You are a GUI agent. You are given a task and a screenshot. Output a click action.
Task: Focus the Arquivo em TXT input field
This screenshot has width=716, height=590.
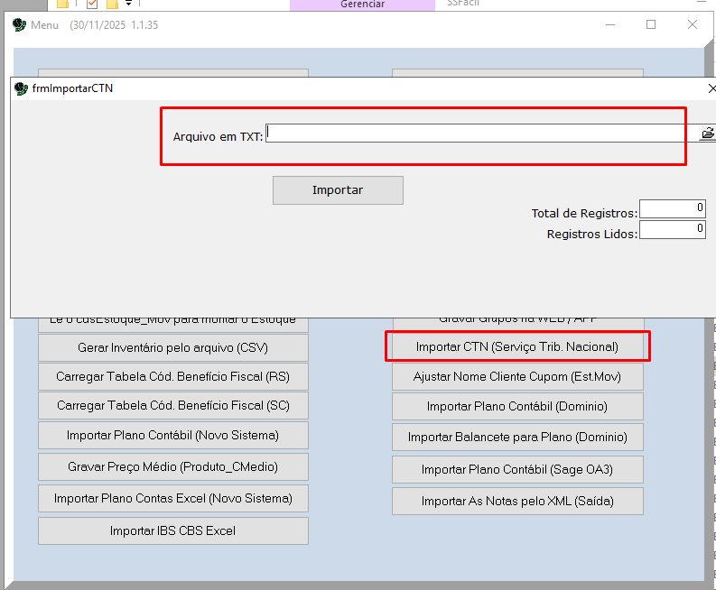[x=482, y=134]
